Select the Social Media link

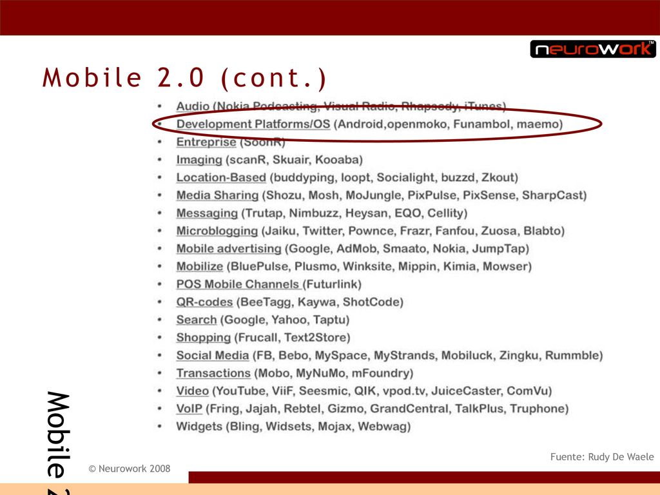(213, 355)
